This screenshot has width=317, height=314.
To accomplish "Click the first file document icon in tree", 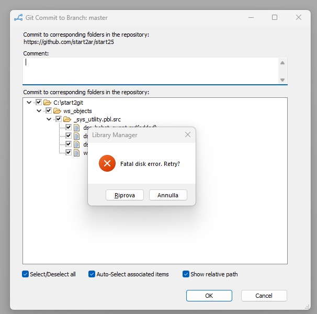I will click(77, 128).
